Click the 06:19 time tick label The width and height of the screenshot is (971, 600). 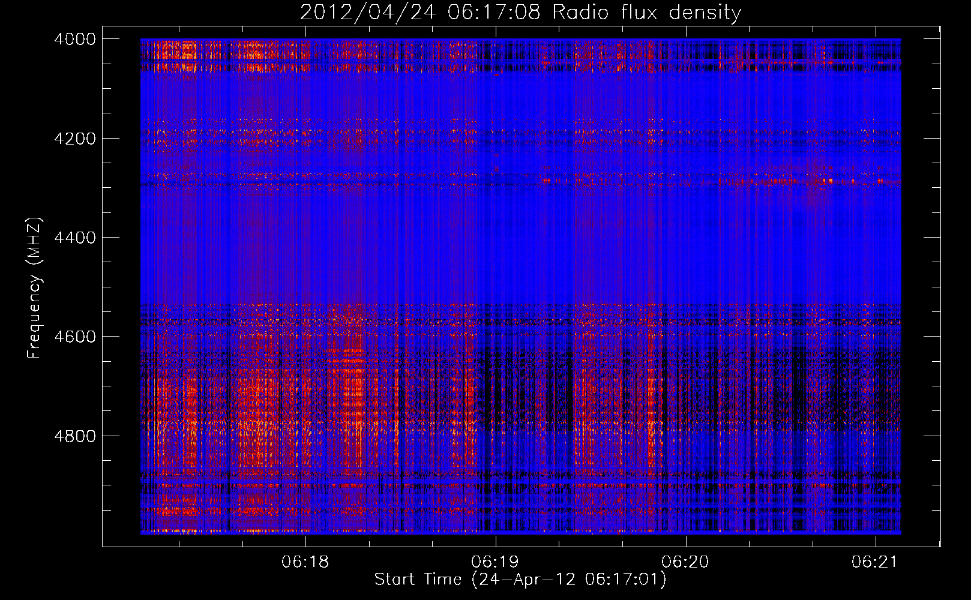click(495, 562)
